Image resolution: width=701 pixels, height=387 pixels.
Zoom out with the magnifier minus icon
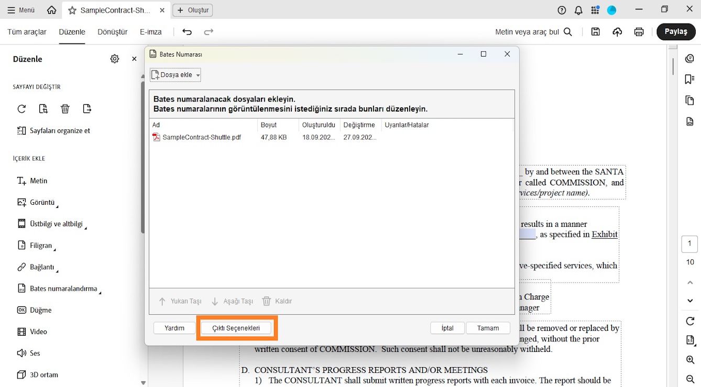point(690,379)
